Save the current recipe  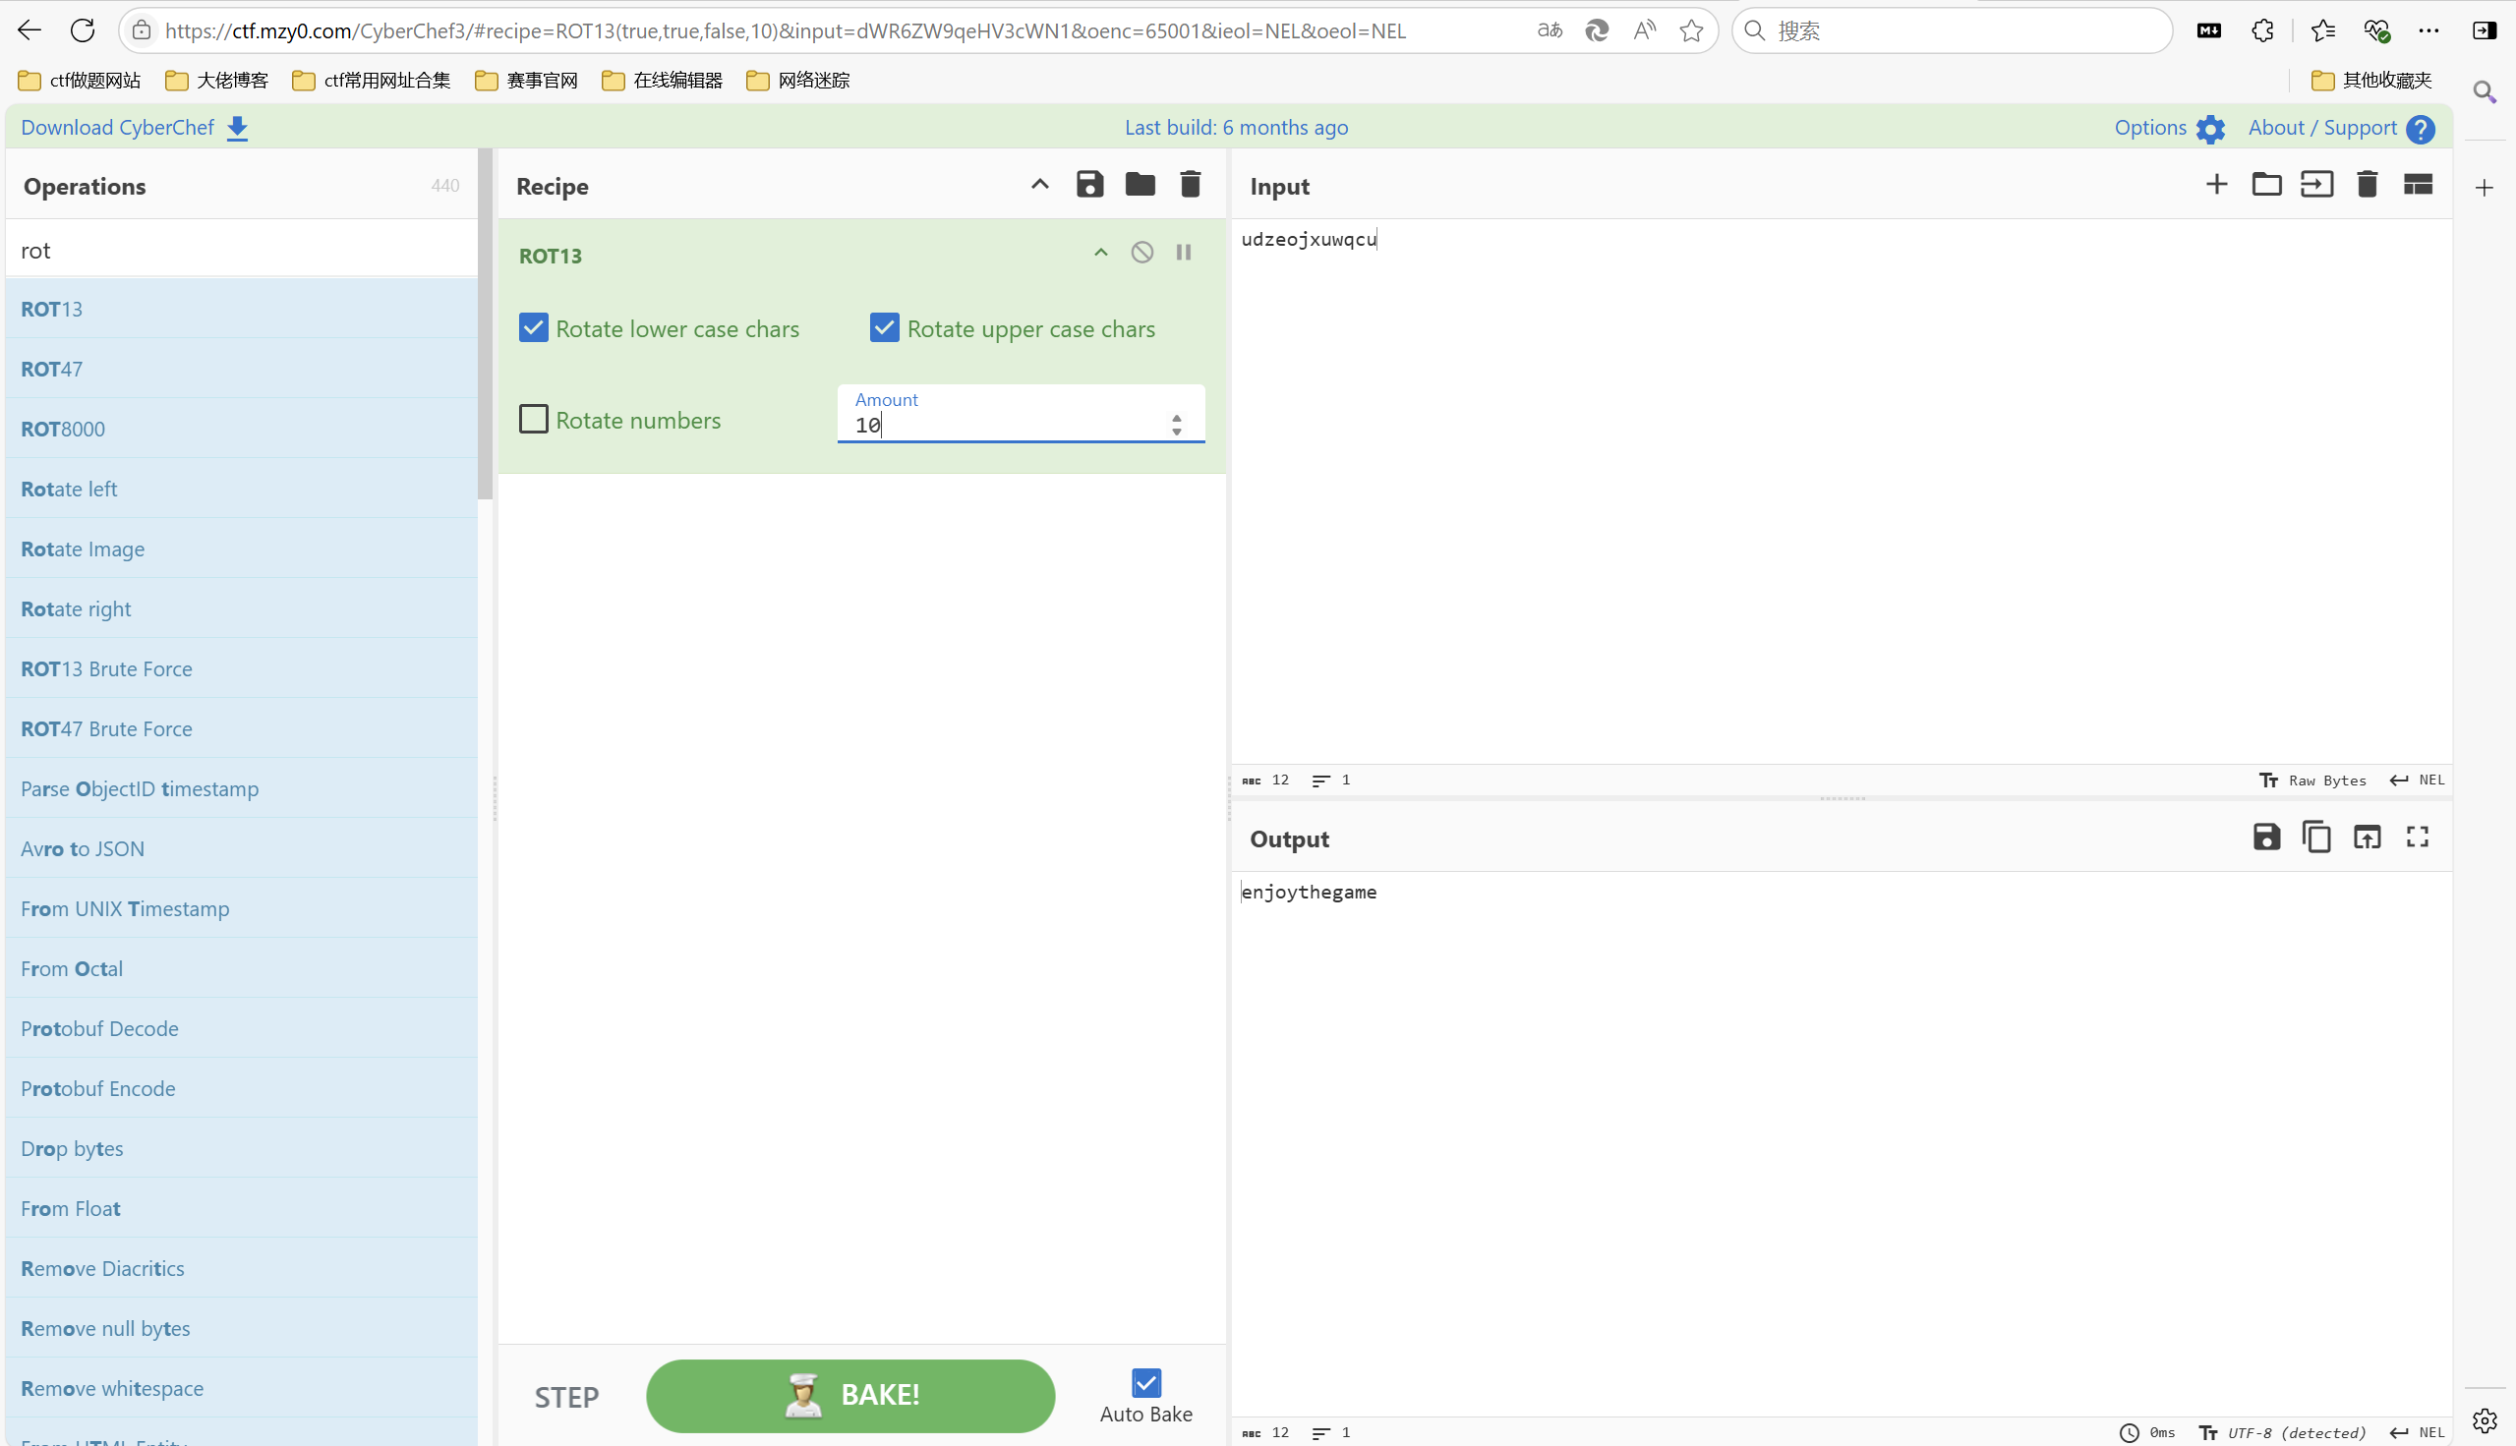1089,185
